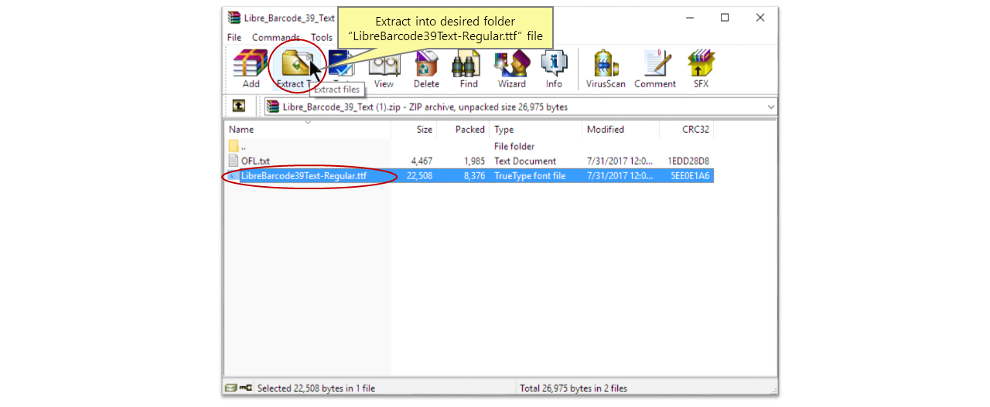The height and width of the screenshot is (407, 990).
Task: Click the 'TrueType font file' type cell
Action: (530, 176)
